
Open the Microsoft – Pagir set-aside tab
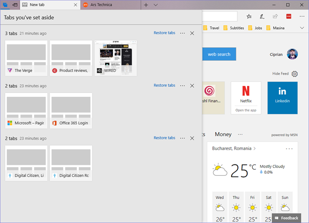tap(26, 111)
